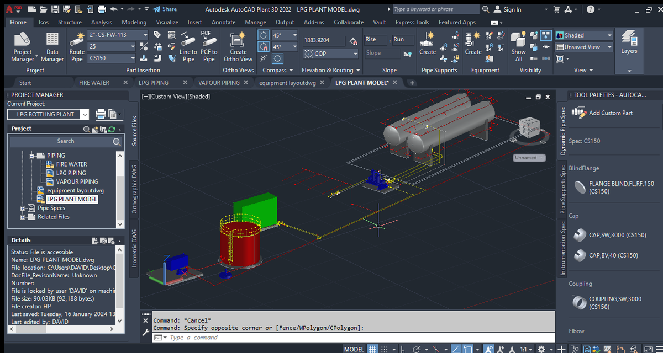
Task: Toggle ortho mode in status bar
Action: [403, 349]
